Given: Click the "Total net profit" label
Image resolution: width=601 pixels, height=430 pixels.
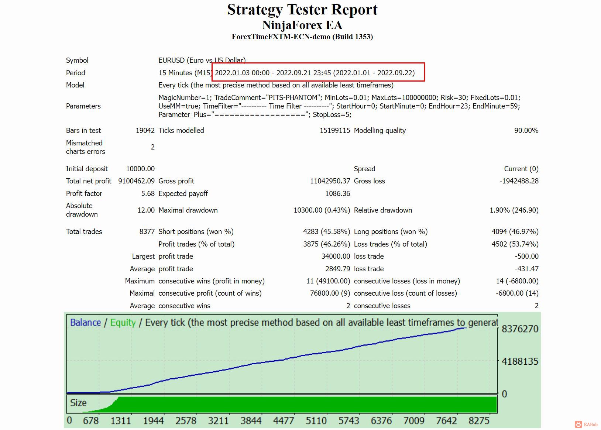Looking at the screenshot, I should tap(89, 181).
